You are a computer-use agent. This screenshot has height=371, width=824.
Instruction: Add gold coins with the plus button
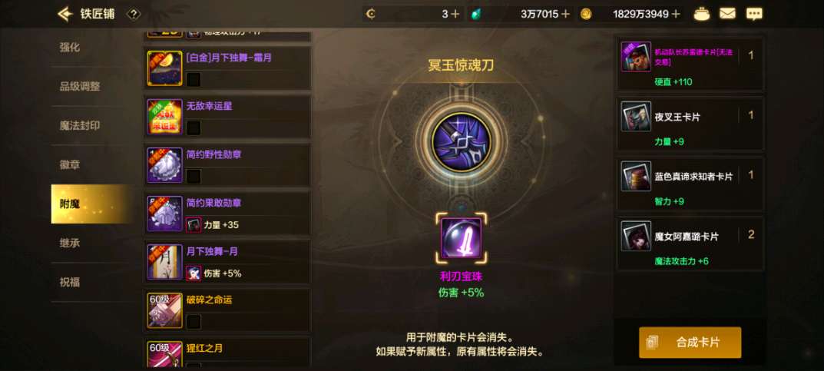click(676, 14)
